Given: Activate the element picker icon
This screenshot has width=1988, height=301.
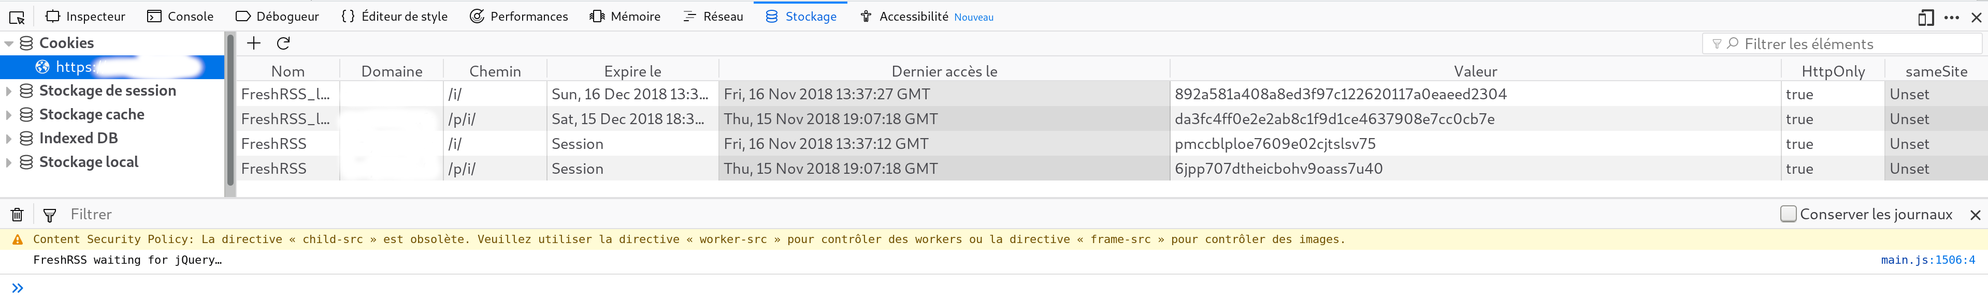Looking at the screenshot, I should pyautogui.click(x=17, y=17).
